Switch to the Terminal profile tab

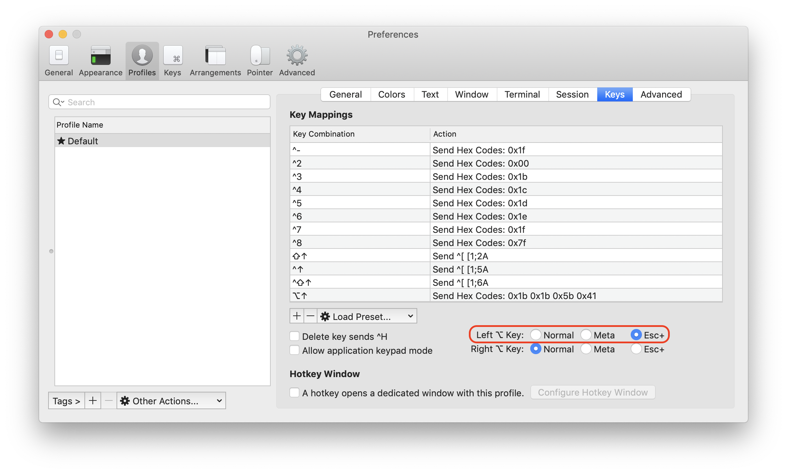pos(522,94)
